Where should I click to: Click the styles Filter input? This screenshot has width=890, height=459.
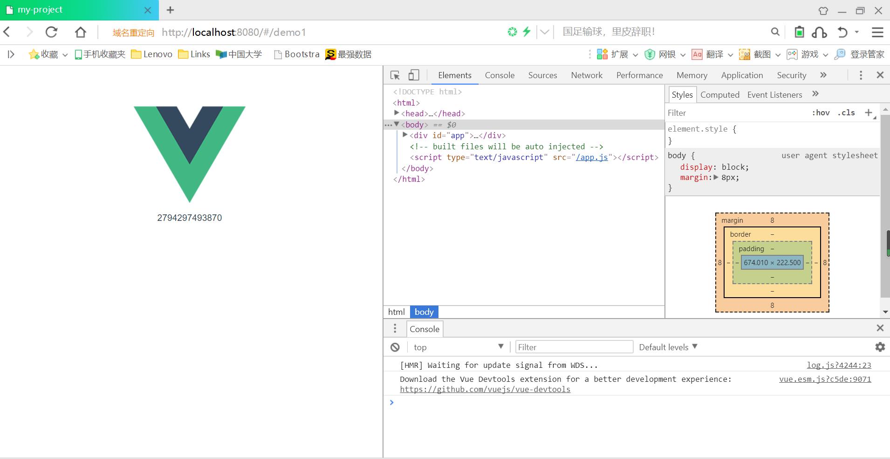736,113
